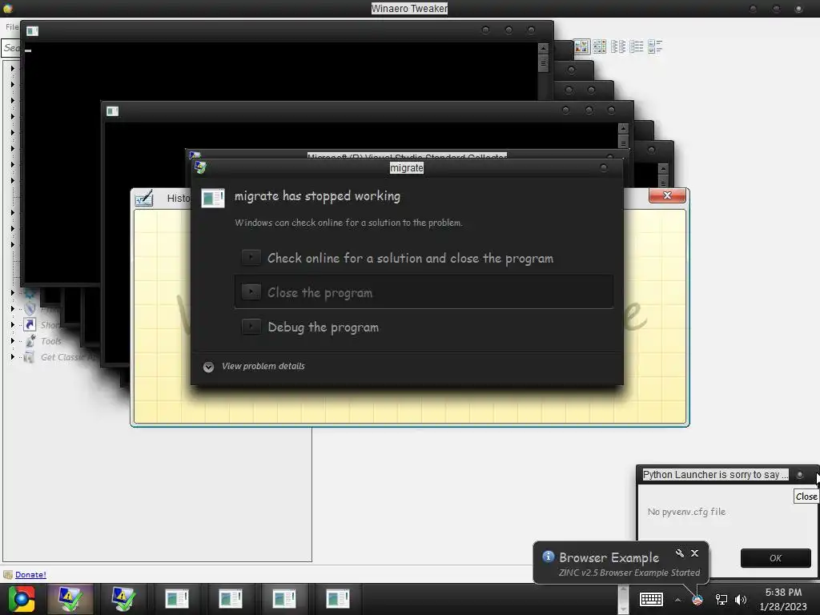Click the highlighted Winaero Tweaker taskbar button
This screenshot has height=615, width=820.
point(70,599)
